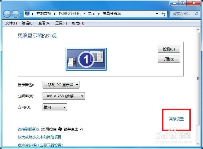Click 连接到投影仪 link

point(29,129)
